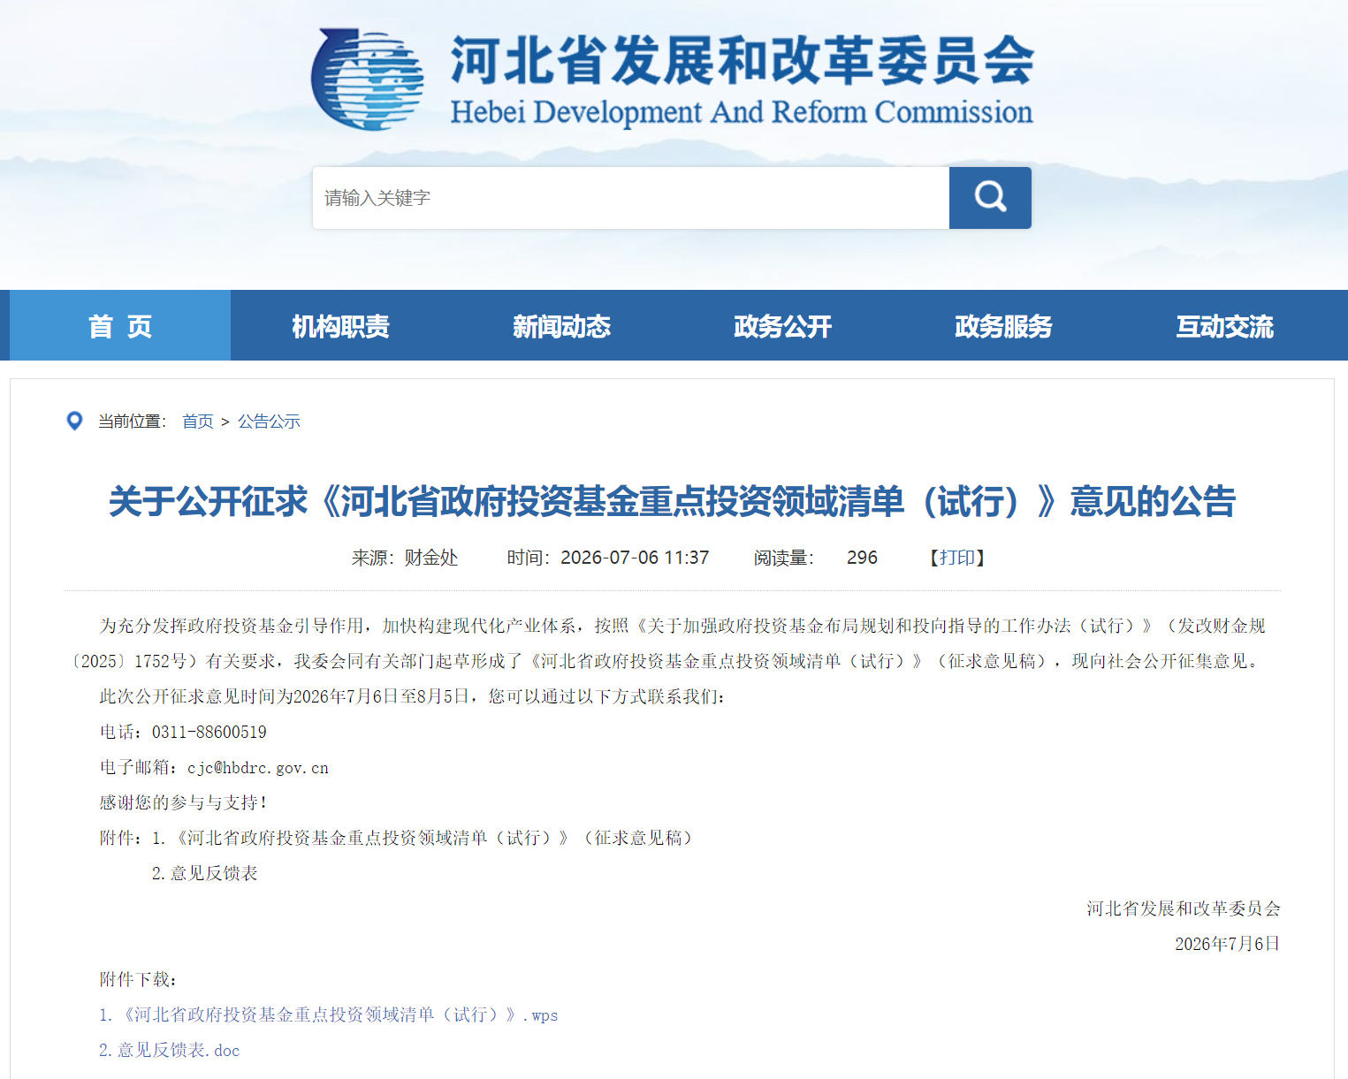This screenshot has width=1348, height=1079.
Task: Go to 公告公示 in the breadcrumb
Action: (x=269, y=422)
